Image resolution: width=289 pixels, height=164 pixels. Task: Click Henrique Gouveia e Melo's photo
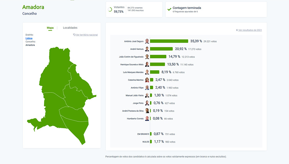pyautogui.click(x=147, y=64)
